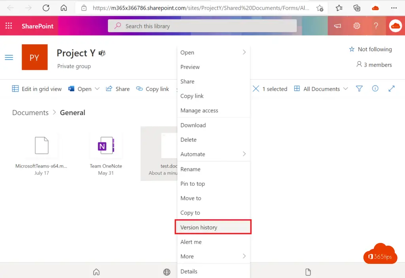This screenshot has height=278, width=405.
Task: Click the browser refresh icon
Action: click(x=46, y=8)
